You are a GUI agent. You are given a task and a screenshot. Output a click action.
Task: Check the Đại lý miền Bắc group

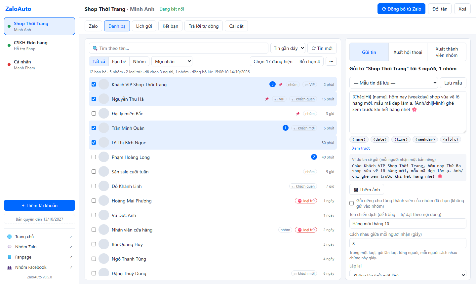tap(94, 114)
